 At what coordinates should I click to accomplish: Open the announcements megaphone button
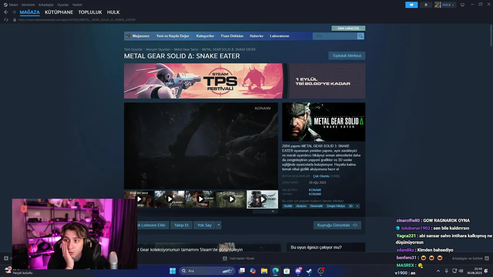click(x=411, y=5)
